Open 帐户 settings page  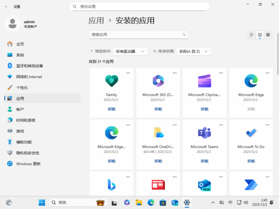click(43, 109)
